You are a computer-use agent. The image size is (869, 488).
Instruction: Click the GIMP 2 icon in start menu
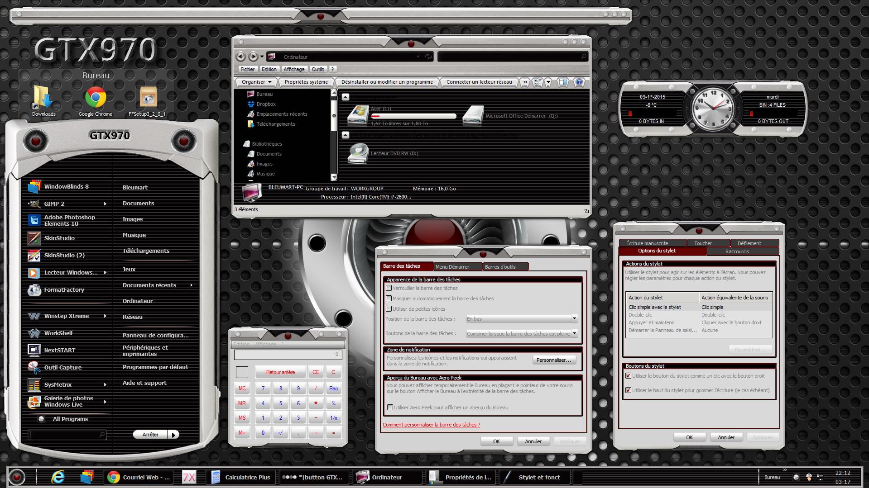pyautogui.click(x=34, y=204)
